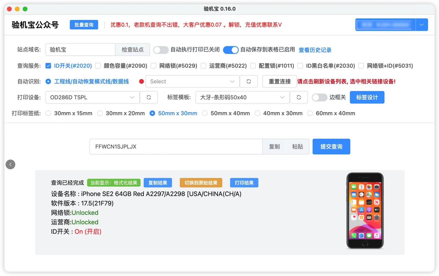Click 复制 copy button beside serial field
Viewport: 439px width, 276px height.
pos(274,147)
